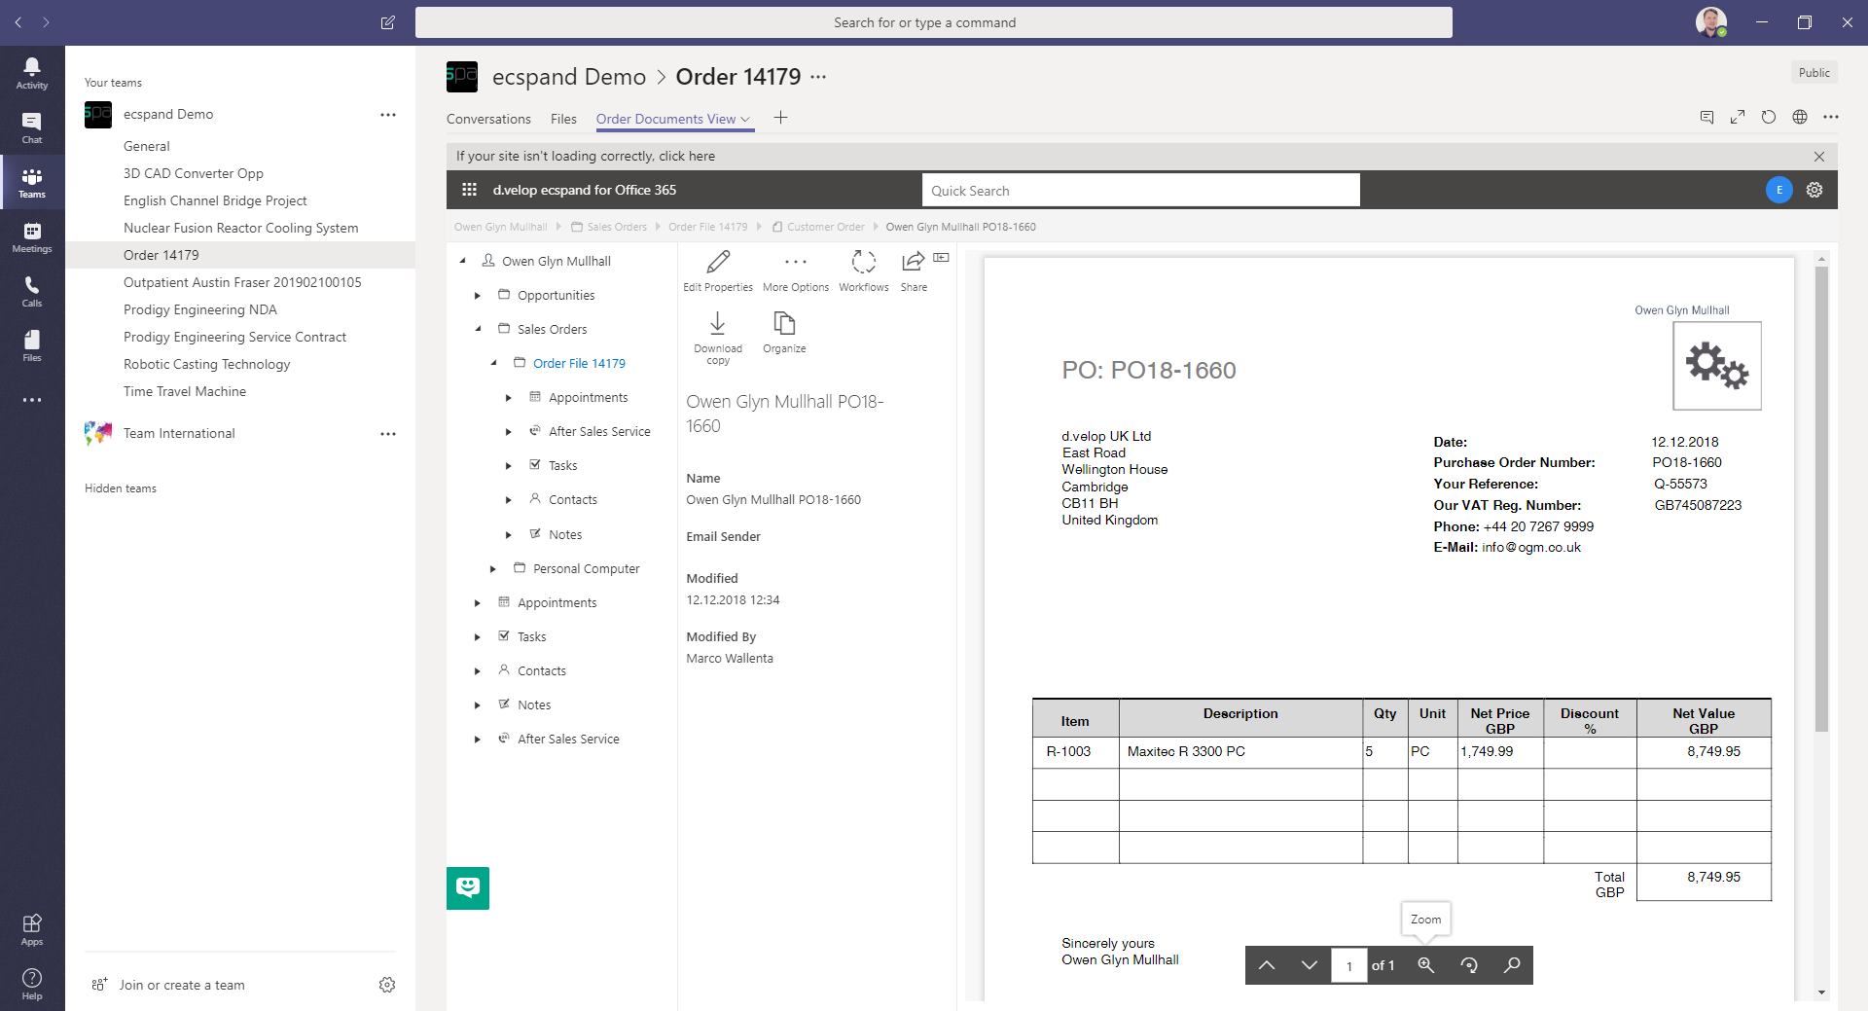
Task: Open Order 14179 channel options ellipsis
Action: click(x=818, y=77)
